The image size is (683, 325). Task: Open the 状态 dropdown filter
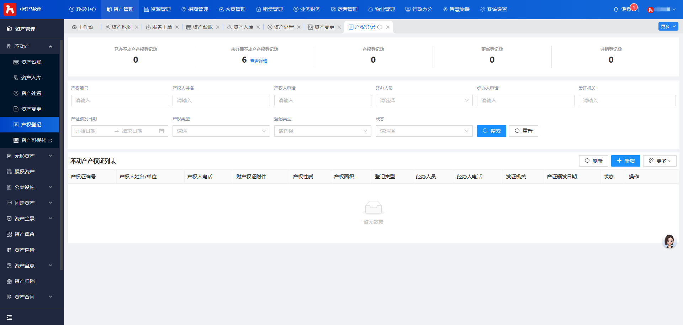(424, 131)
